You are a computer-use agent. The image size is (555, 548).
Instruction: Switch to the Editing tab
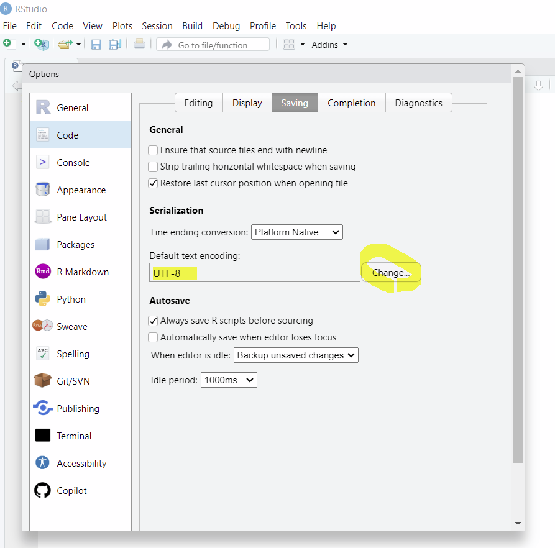198,103
